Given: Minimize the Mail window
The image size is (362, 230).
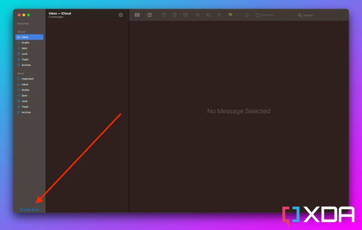Looking at the screenshot, I should tap(24, 15).
